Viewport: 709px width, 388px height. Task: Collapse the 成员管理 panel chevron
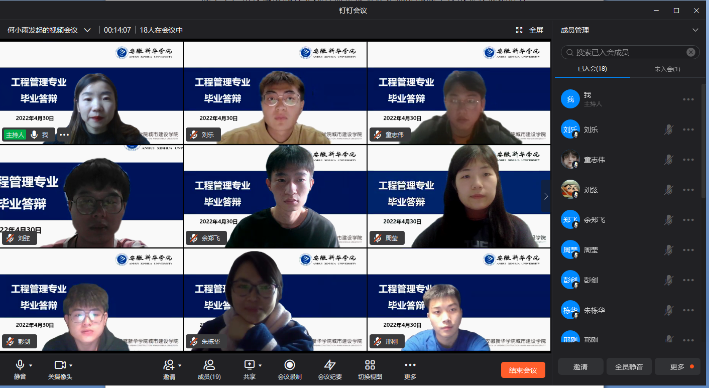pyautogui.click(x=695, y=30)
